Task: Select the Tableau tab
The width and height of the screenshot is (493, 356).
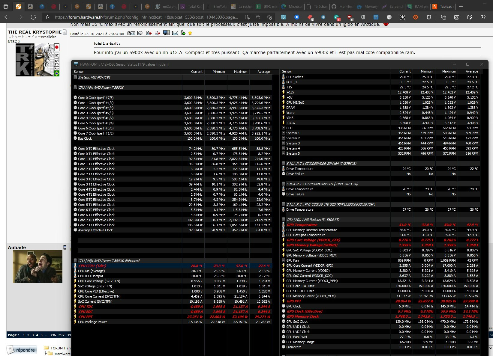Action: tap(443, 6)
